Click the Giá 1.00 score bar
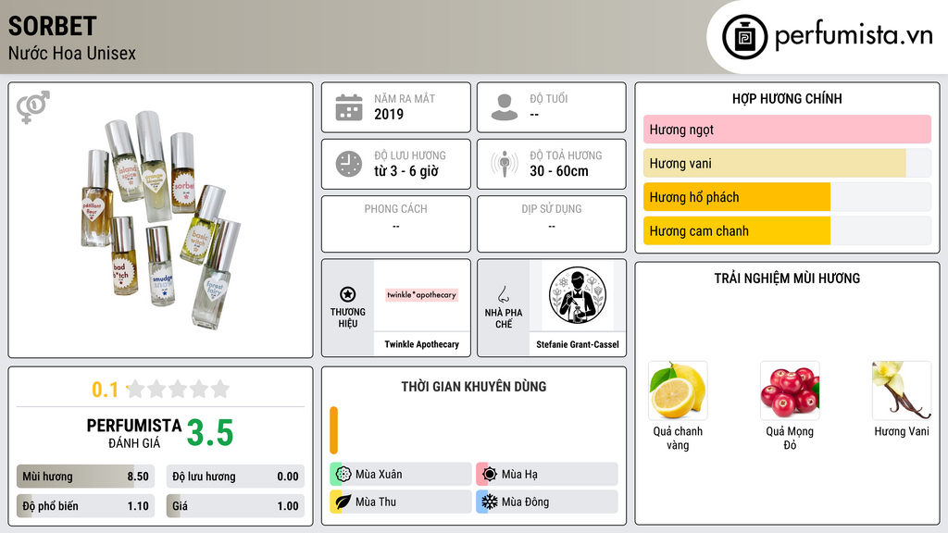948x533 pixels. [235, 506]
